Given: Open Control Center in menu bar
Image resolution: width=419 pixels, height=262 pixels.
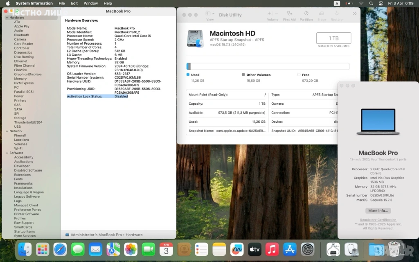Looking at the screenshot, I should [381, 3].
